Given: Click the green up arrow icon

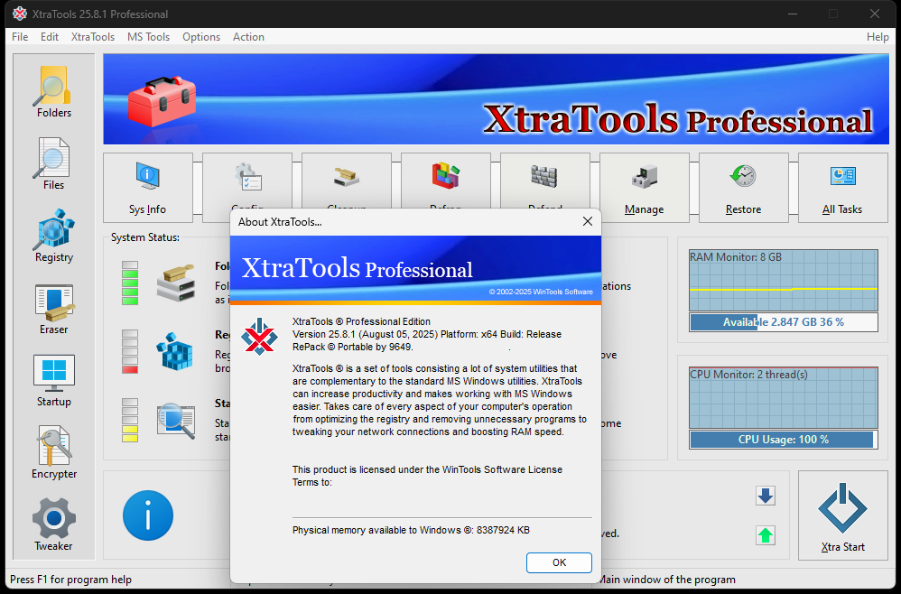Looking at the screenshot, I should click(766, 535).
